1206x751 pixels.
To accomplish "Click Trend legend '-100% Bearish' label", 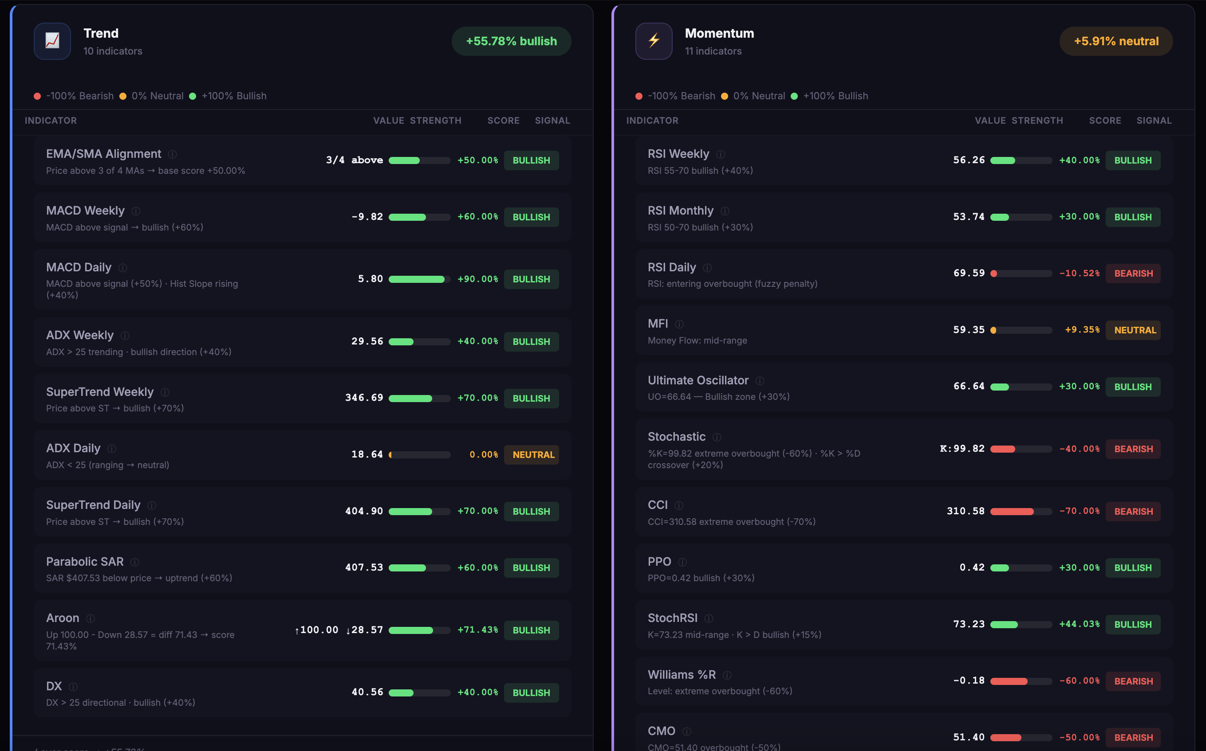I will pyautogui.click(x=80, y=96).
